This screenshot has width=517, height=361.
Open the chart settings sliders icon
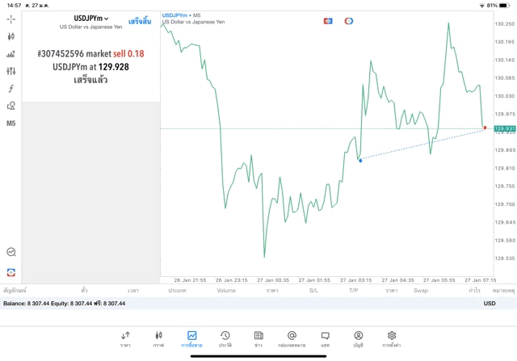[x=11, y=71]
